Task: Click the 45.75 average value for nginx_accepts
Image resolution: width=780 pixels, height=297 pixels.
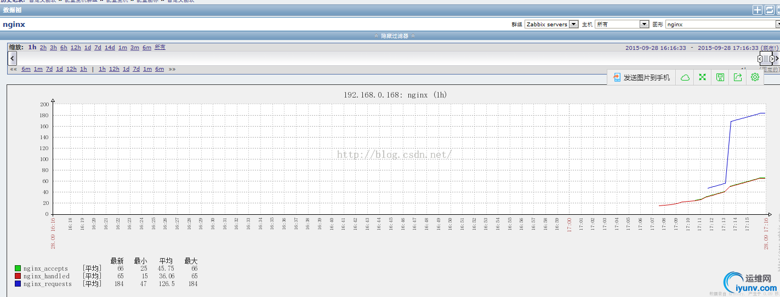Action: pos(166,269)
